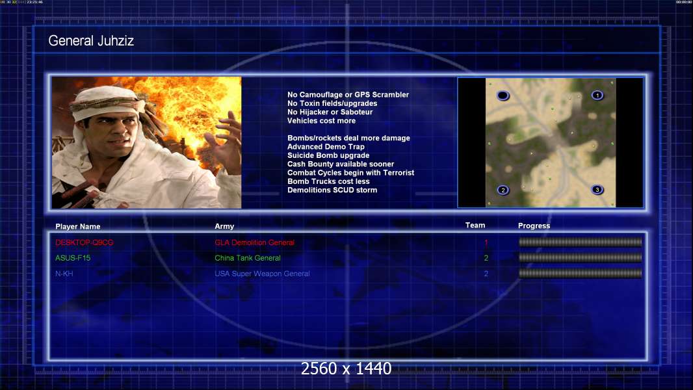Click start position marker 3 on the map
693x390 pixels.
[597, 190]
